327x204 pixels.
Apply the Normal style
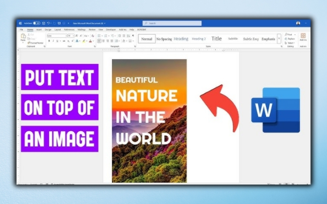click(147, 39)
